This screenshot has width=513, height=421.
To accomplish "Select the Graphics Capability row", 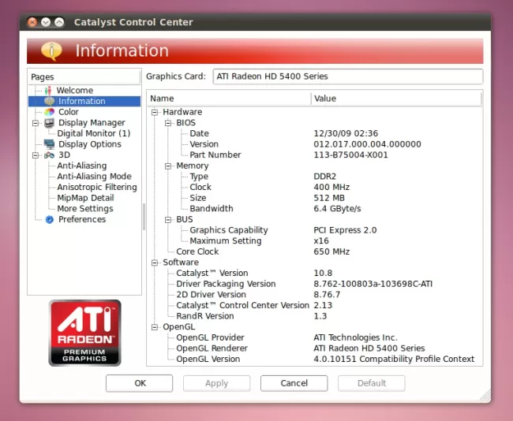I will (315, 230).
